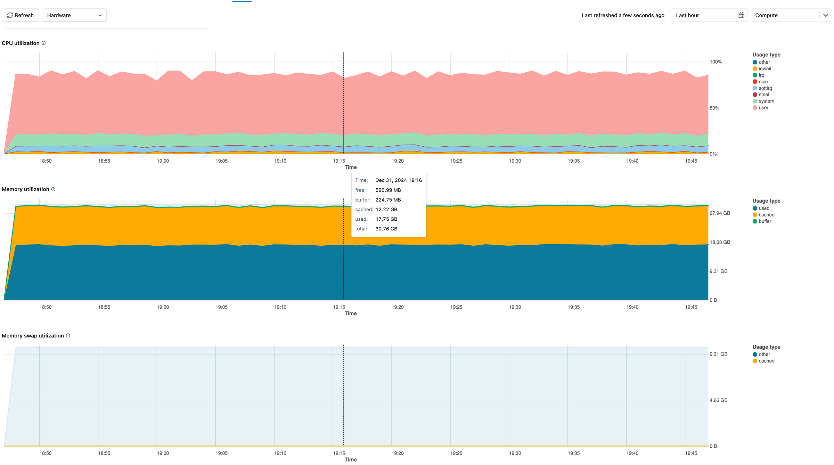Click info icon beside Memory utilization
The height and width of the screenshot is (465, 834).
pyautogui.click(x=53, y=189)
